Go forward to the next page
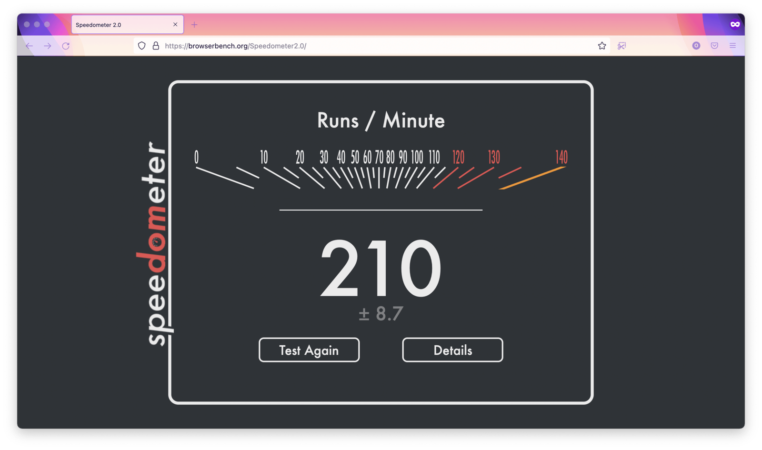 pos(48,46)
